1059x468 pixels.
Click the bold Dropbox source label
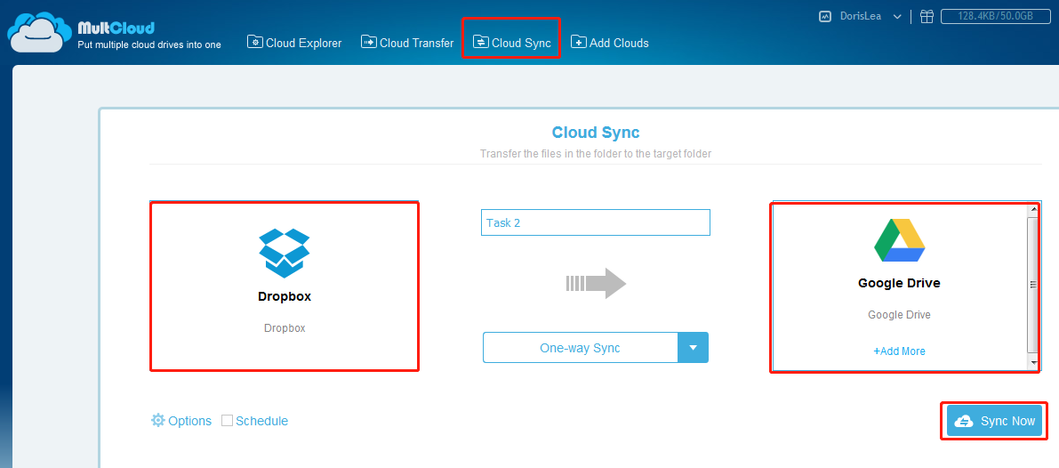pos(285,296)
